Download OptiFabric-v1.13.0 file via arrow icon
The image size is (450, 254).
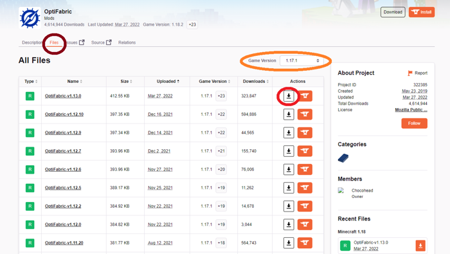(x=289, y=96)
